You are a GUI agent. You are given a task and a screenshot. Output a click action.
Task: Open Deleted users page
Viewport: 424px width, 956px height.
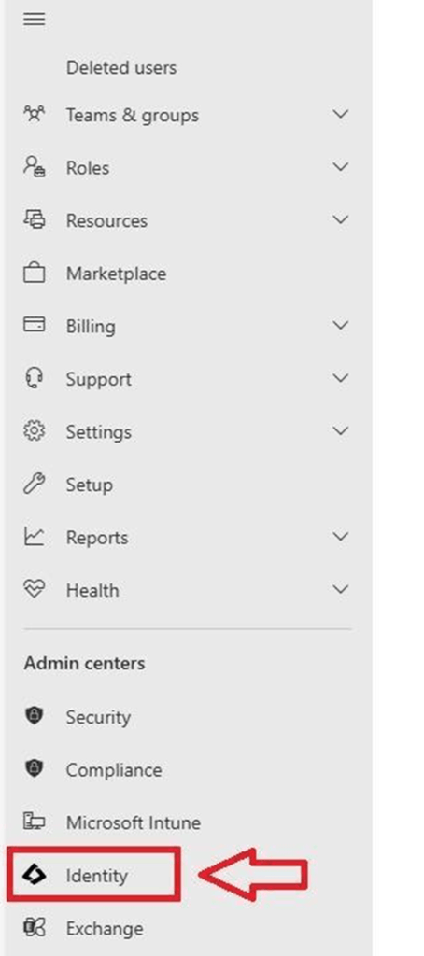click(x=121, y=67)
